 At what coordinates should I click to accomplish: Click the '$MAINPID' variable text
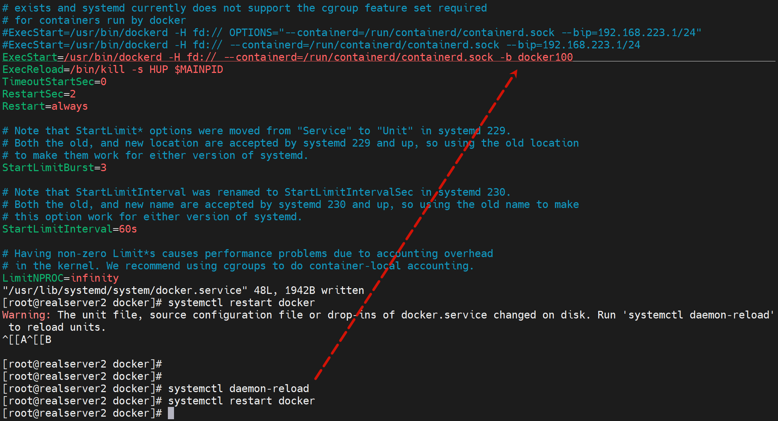199,69
